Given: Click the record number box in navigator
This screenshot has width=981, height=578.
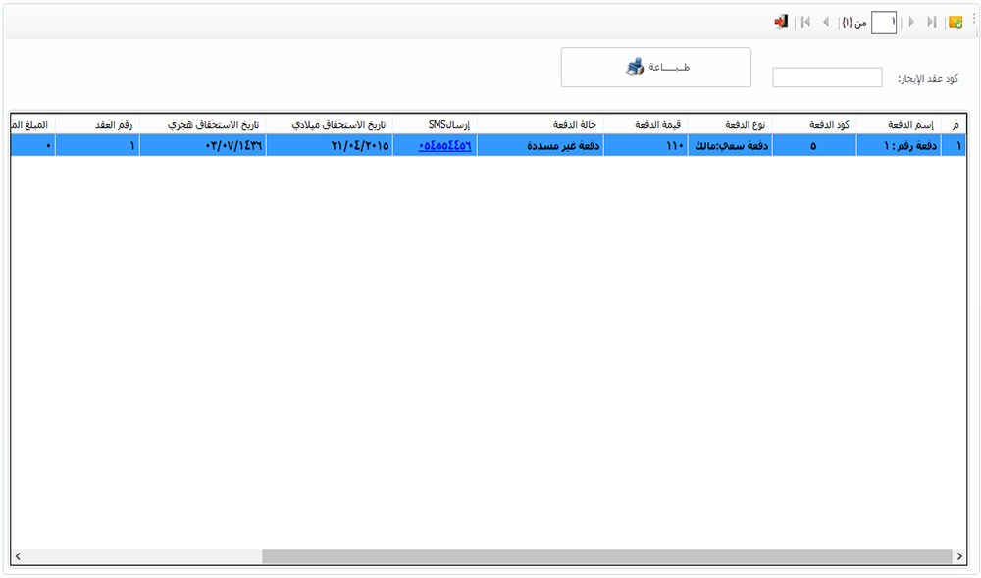Looking at the screenshot, I should click(883, 23).
